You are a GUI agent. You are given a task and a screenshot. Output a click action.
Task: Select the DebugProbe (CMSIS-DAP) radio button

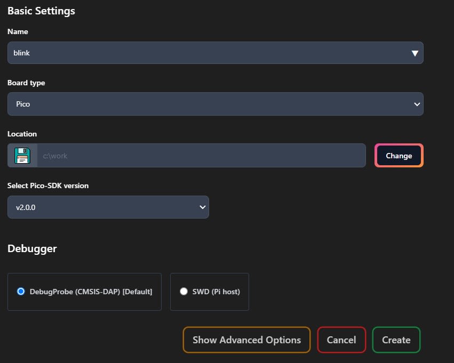[x=21, y=291]
